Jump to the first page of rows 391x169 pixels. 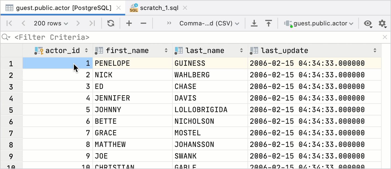pos(9,23)
